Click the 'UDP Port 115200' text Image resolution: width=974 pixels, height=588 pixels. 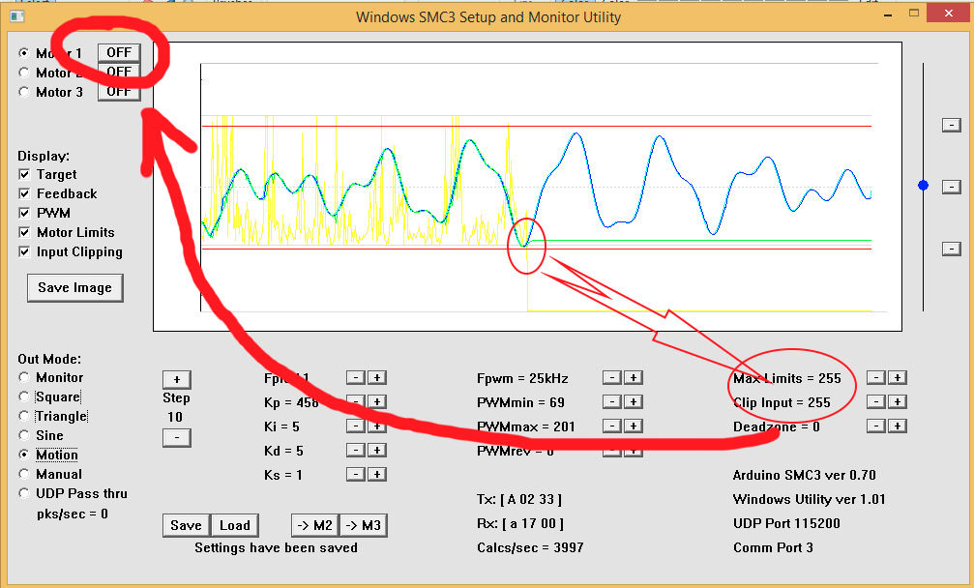coord(787,523)
